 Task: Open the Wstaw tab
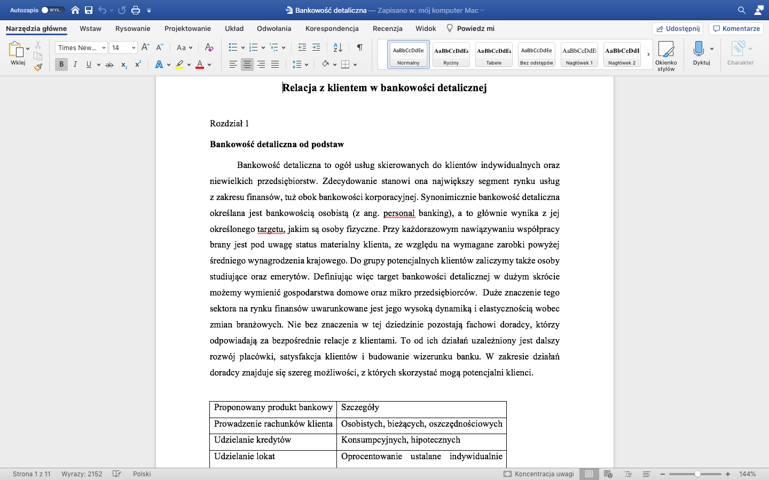91,28
